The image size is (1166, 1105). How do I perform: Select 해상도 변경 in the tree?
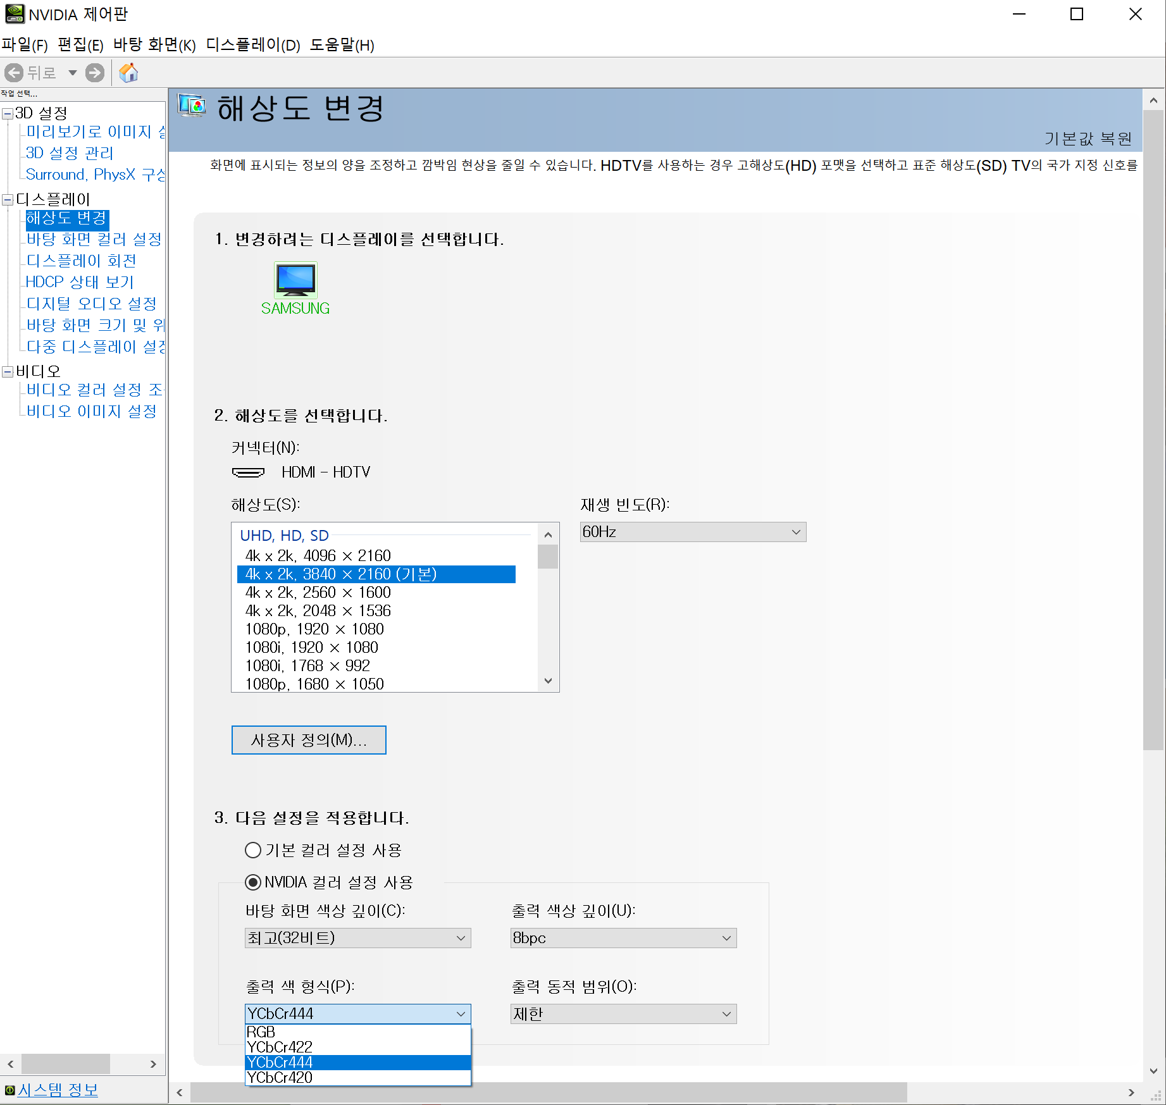click(67, 218)
